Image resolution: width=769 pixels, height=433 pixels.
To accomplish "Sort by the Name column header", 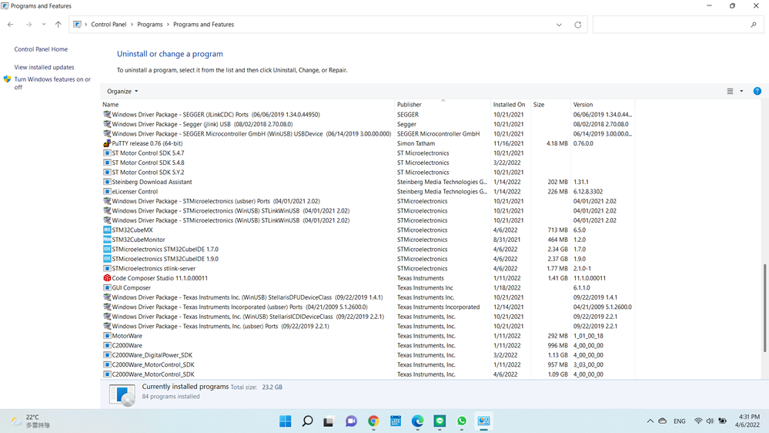I will 248,104.
